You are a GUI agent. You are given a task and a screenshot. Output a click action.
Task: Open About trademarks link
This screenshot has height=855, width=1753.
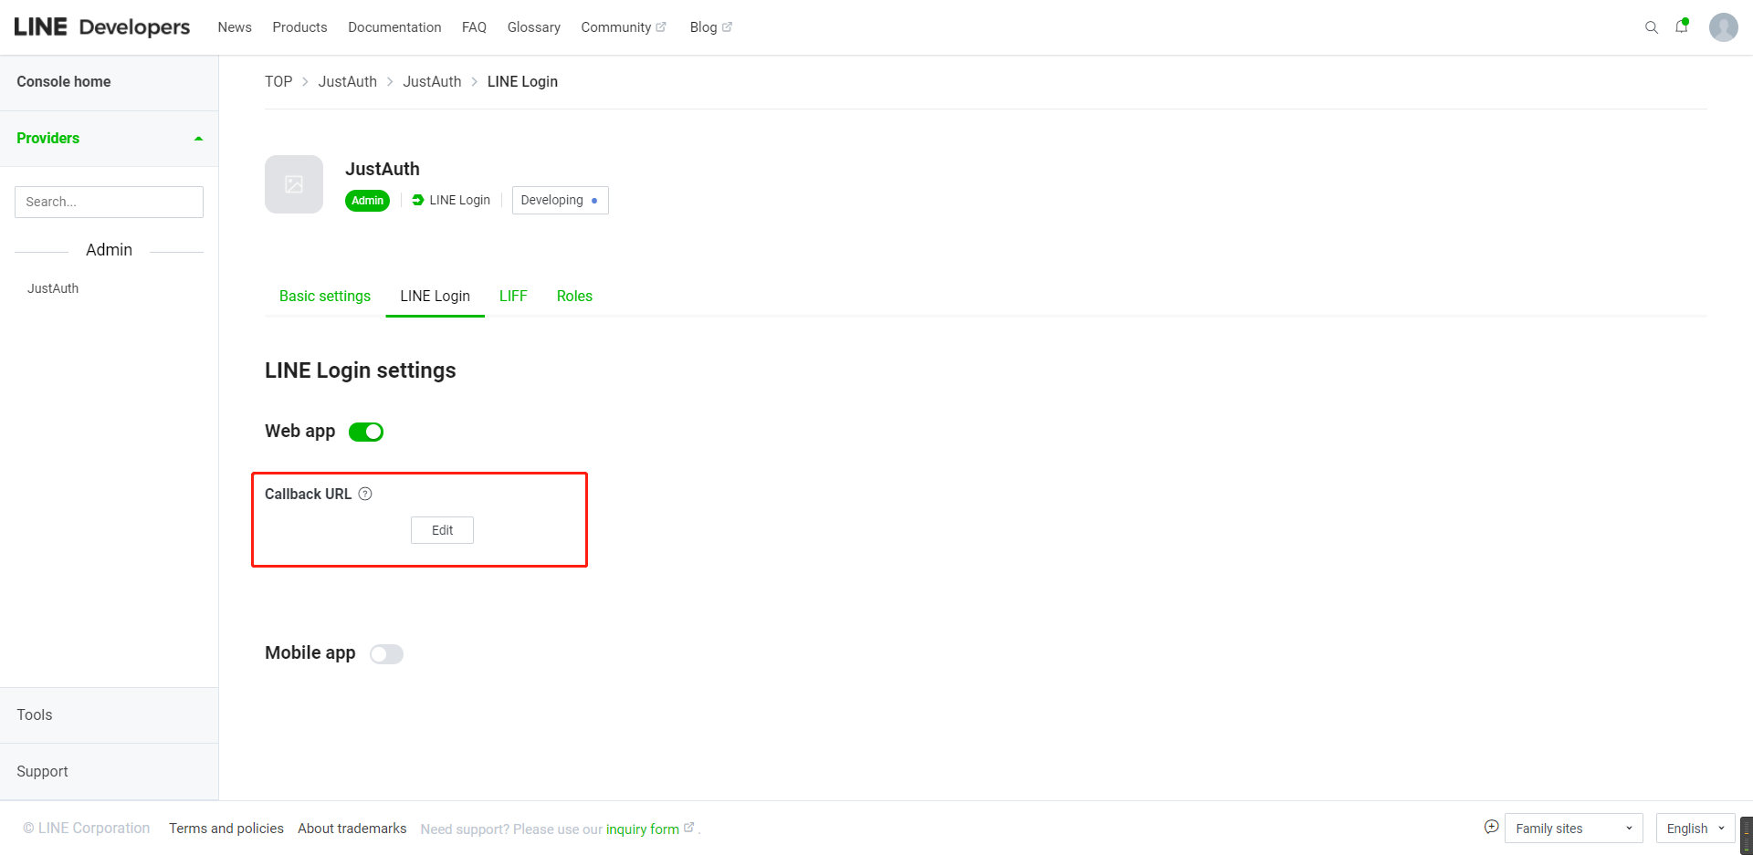[352, 829]
